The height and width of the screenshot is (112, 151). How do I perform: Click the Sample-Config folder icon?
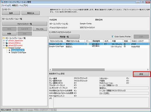(x=7, y=48)
